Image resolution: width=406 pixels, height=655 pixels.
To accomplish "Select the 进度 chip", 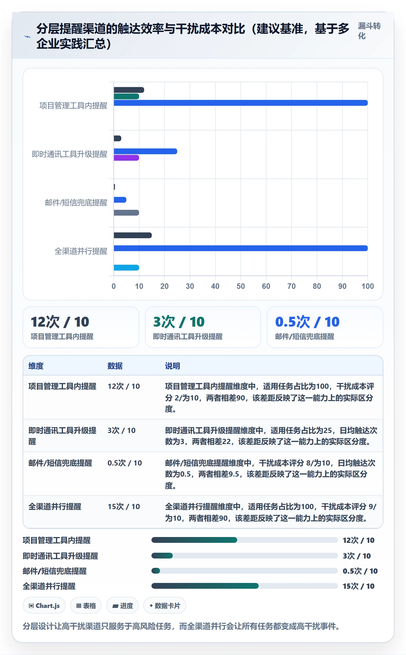I will (x=122, y=606).
